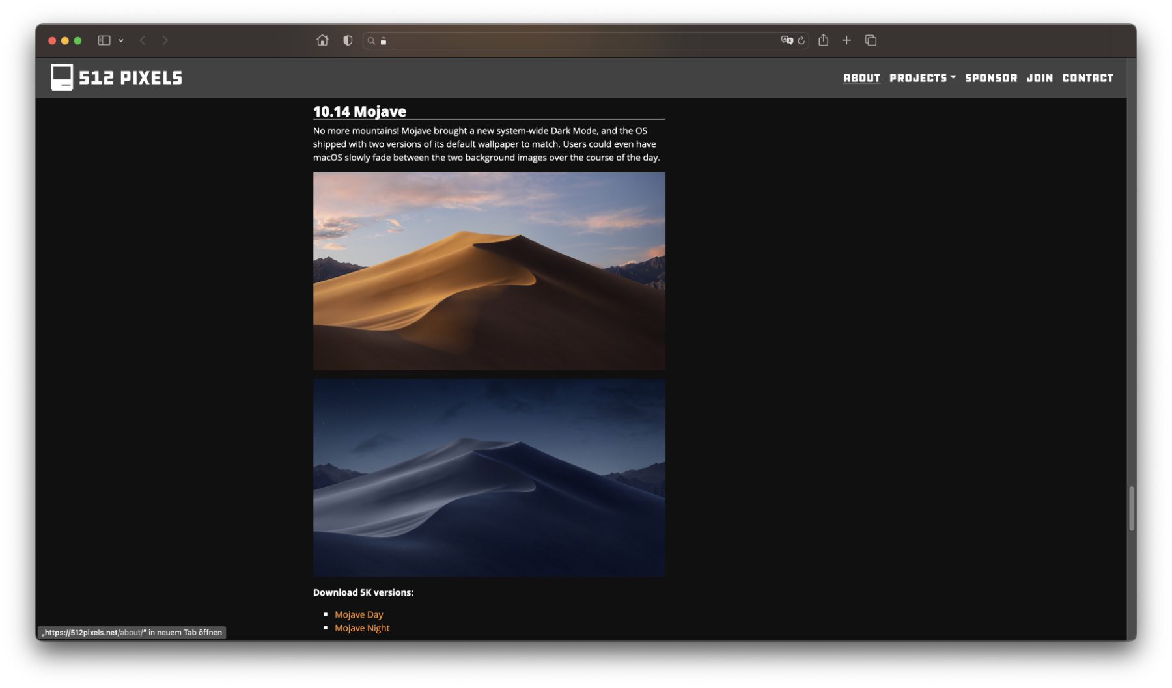Open the privacy shield report icon

point(348,40)
